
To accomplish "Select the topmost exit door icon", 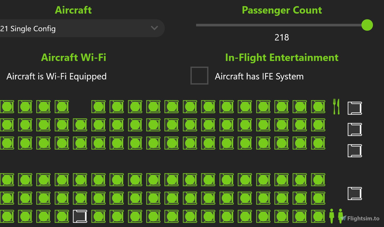I will [x=355, y=108].
